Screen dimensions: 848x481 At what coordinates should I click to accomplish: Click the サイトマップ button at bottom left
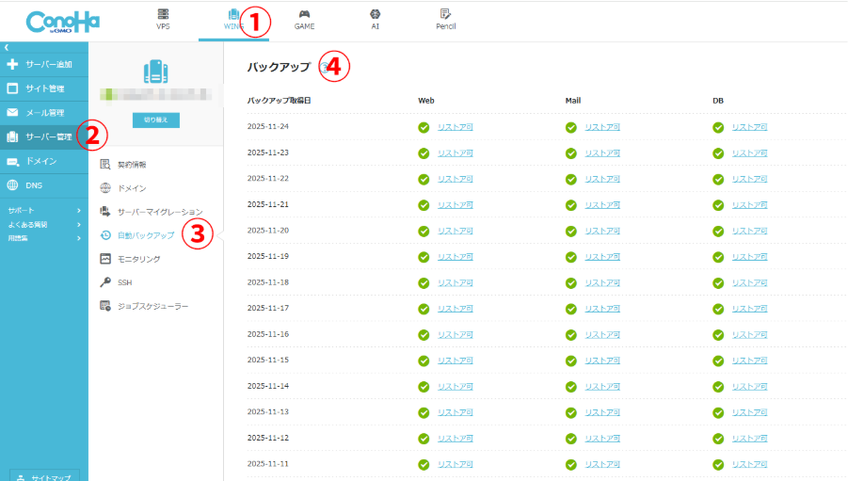(x=45, y=476)
